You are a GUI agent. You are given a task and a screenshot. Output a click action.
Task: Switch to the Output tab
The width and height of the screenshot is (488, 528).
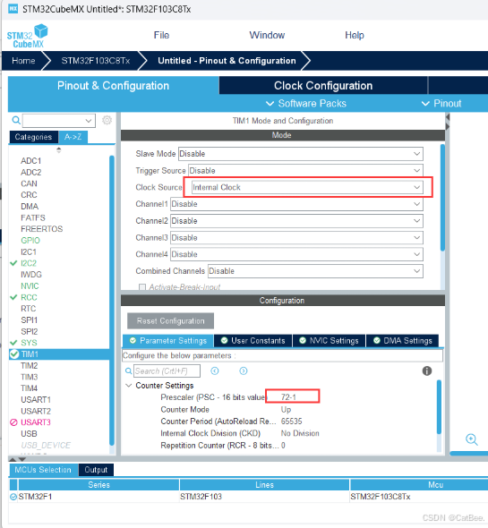[96, 470]
